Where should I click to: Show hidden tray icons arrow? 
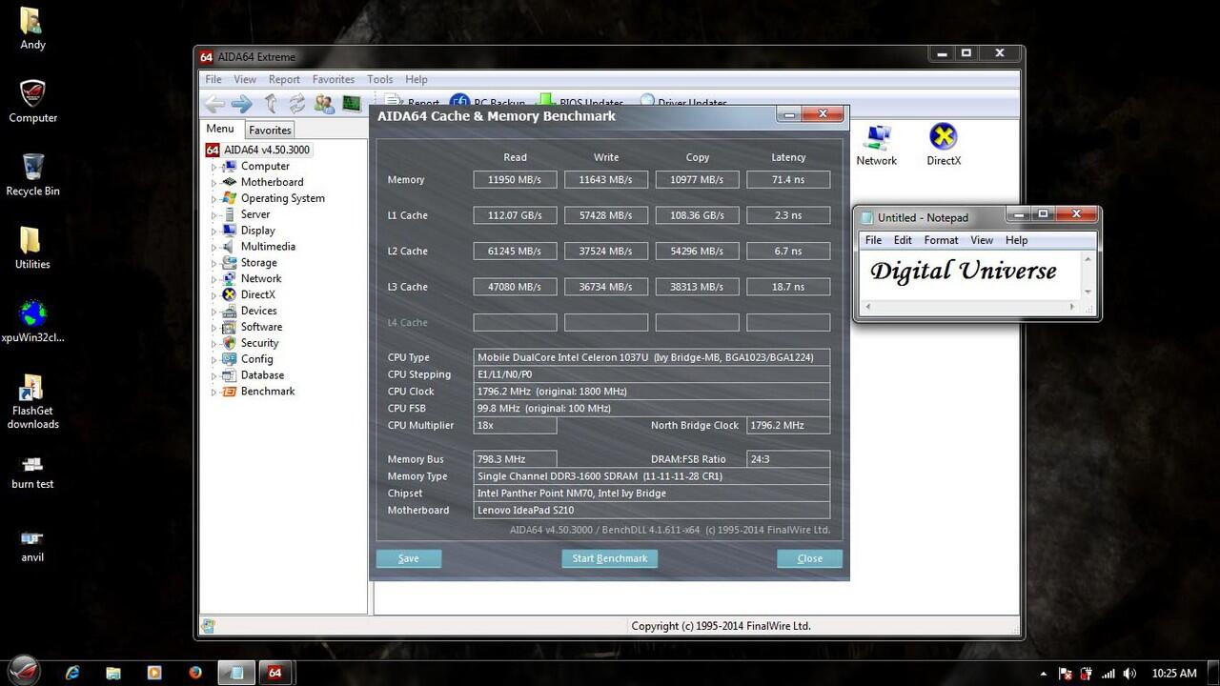click(x=1044, y=674)
